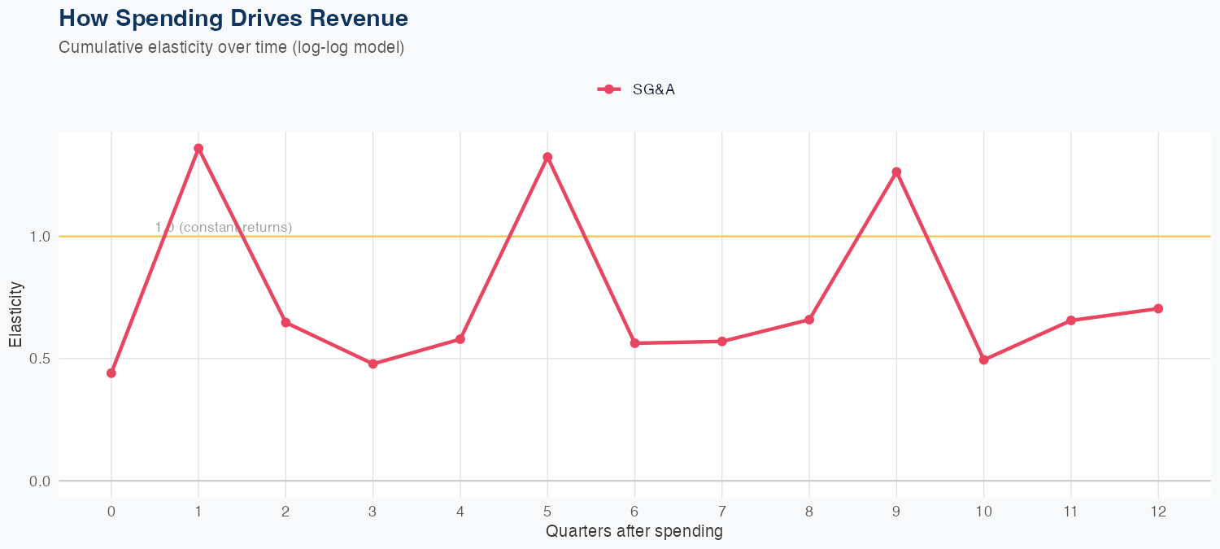The width and height of the screenshot is (1220, 549).
Task: Click the 'Quarters after spending' axis title
Action: [634, 532]
